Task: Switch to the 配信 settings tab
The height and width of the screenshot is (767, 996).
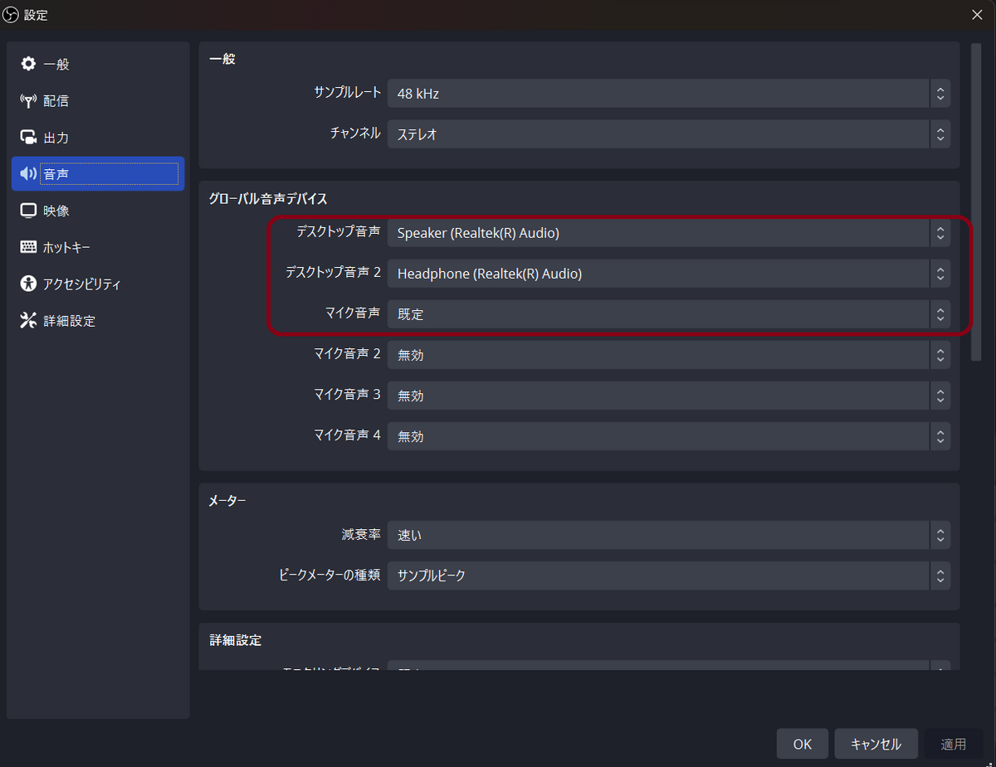Action: (98, 101)
